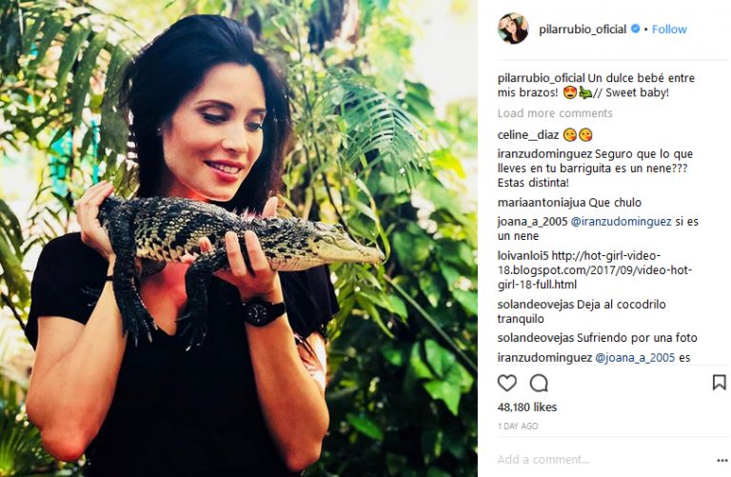731x477 pixels.
Task: Open the three-dots more options menu
Action: pyautogui.click(x=722, y=460)
